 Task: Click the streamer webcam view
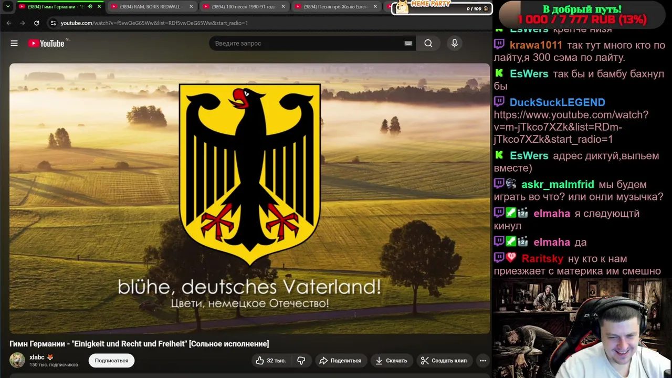(x=582, y=328)
